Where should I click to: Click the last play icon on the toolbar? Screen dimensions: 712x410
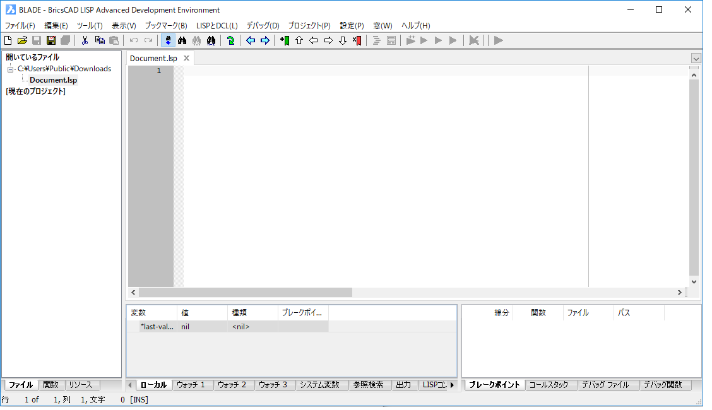point(498,40)
